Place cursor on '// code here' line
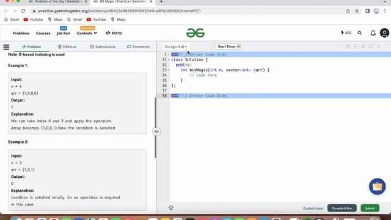Image resolution: width=391 pixels, height=220 pixels. coord(203,75)
